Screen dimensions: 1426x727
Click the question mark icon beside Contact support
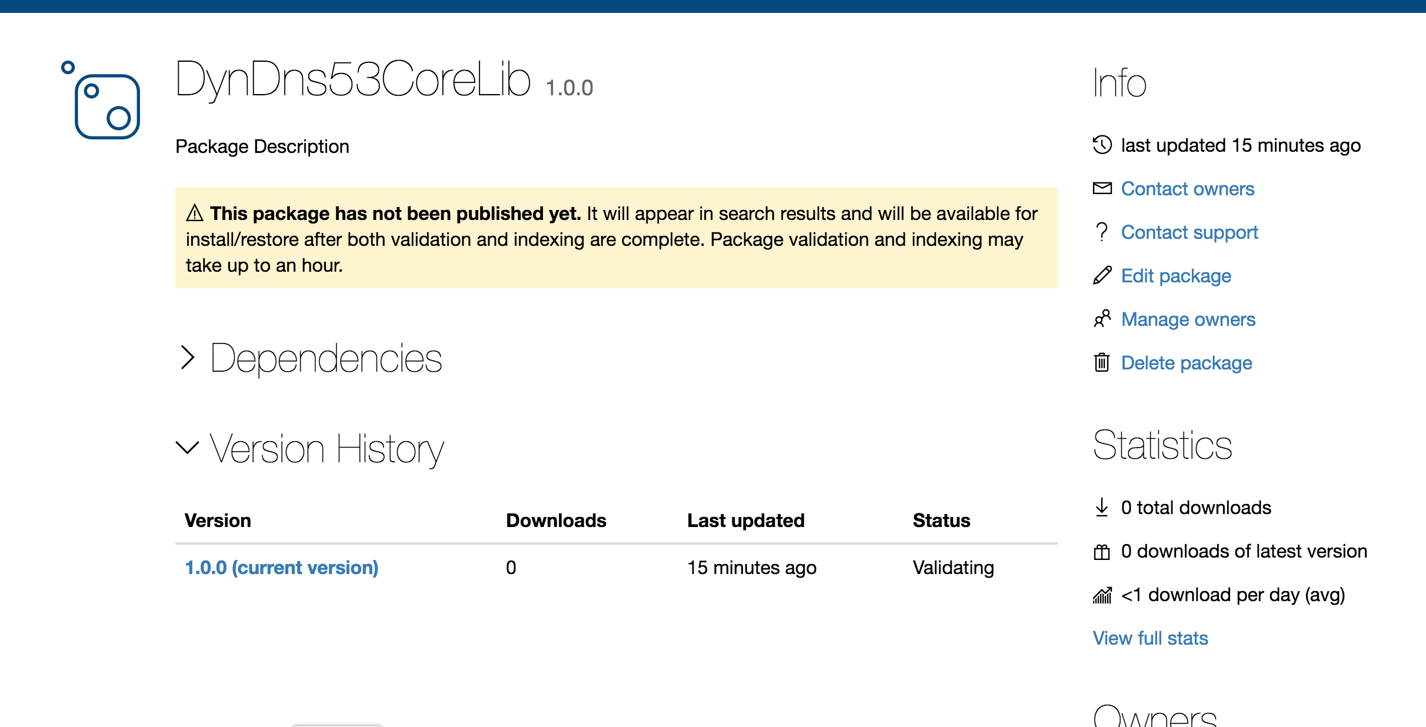1102,232
